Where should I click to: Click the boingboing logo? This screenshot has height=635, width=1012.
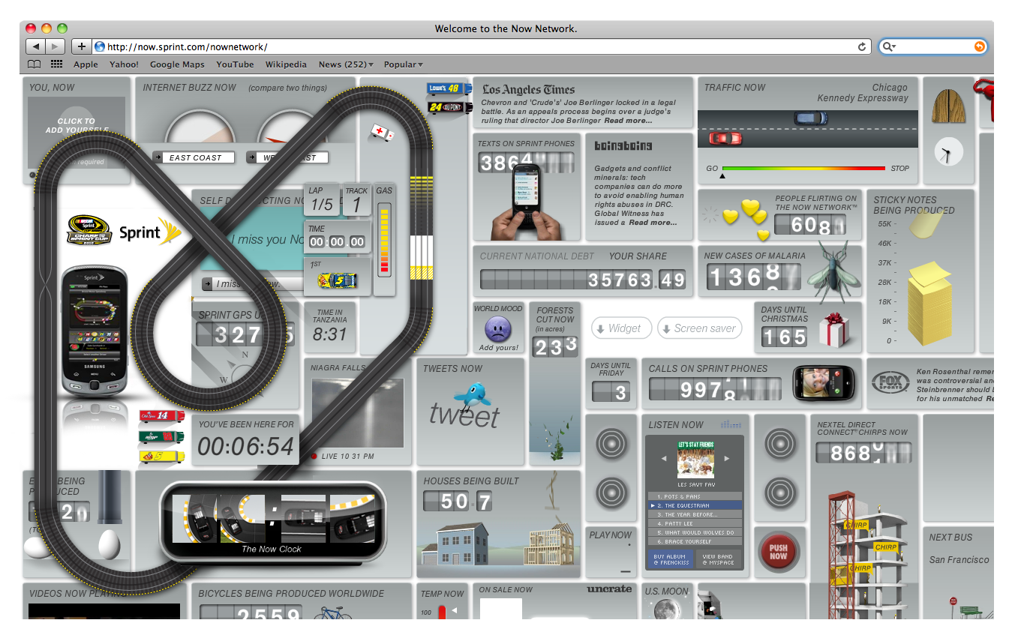(623, 146)
